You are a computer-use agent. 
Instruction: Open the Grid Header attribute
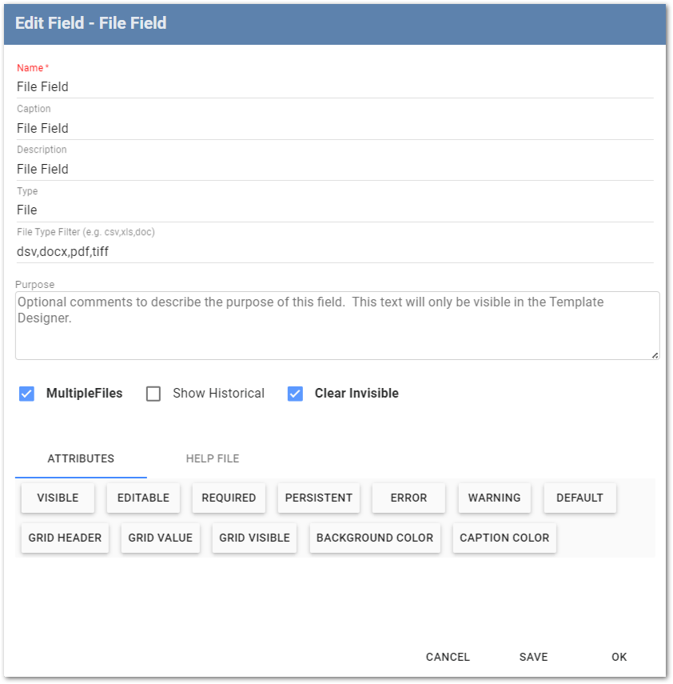65,538
